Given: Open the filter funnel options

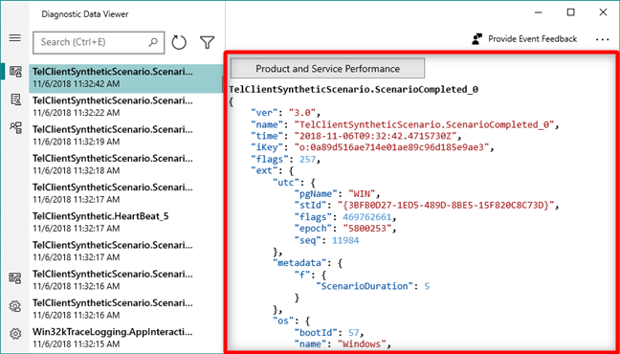Looking at the screenshot, I should [208, 42].
